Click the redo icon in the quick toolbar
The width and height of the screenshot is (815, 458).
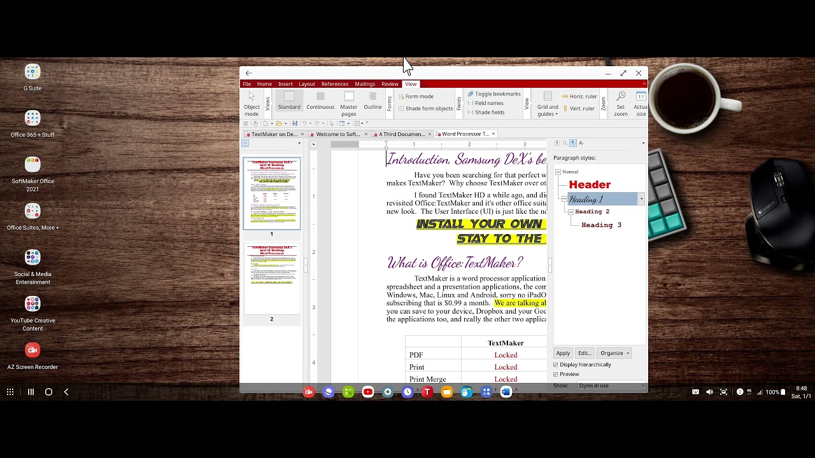(x=316, y=123)
